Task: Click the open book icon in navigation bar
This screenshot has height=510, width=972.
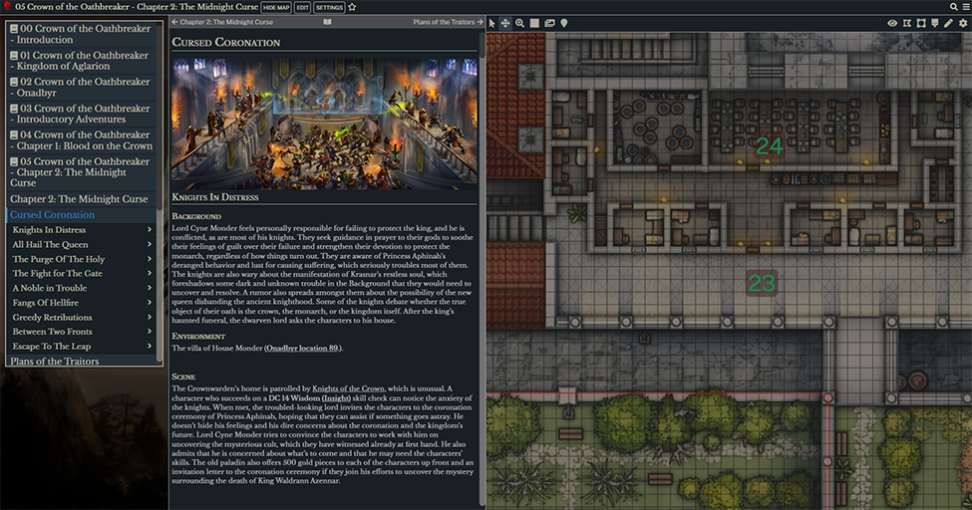Action: (x=328, y=22)
